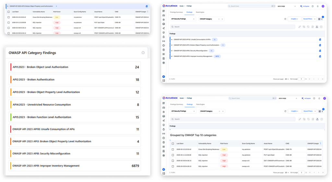The width and height of the screenshot is (332, 182).
Task: Select Findings tab in lower window
Action: coord(189,104)
